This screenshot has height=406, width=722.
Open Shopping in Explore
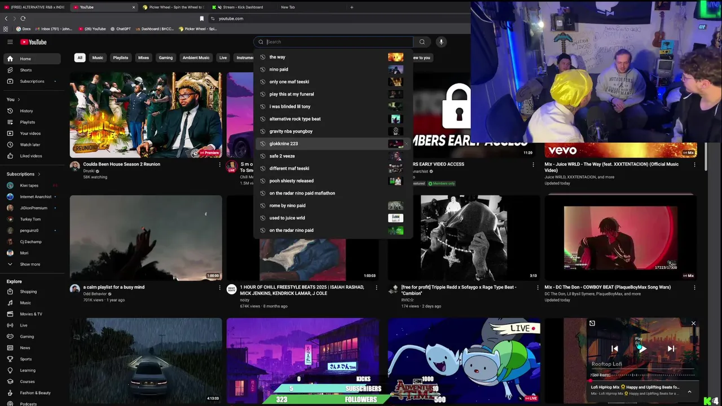(x=32, y=292)
